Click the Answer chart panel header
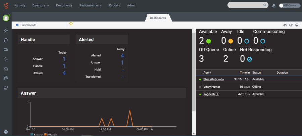Image resolution: width=302 pixels, height=136 pixels. [102, 93]
